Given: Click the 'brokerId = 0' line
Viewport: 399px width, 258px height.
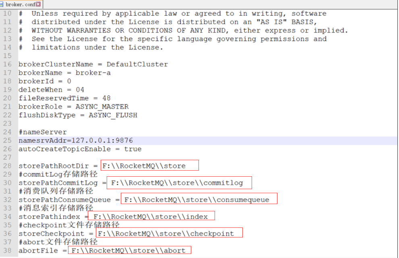Looking at the screenshot, I should click(x=45, y=81).
